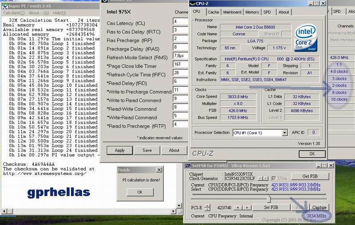Click the Read to Precharge (tRTP) field
This screenshot has height=225, width=355.
point(181,124)
